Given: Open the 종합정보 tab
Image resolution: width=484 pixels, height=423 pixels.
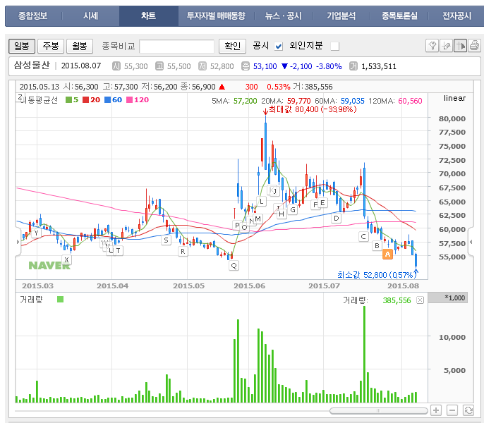Looking at the screenshot, I should (x=32, y=16).
